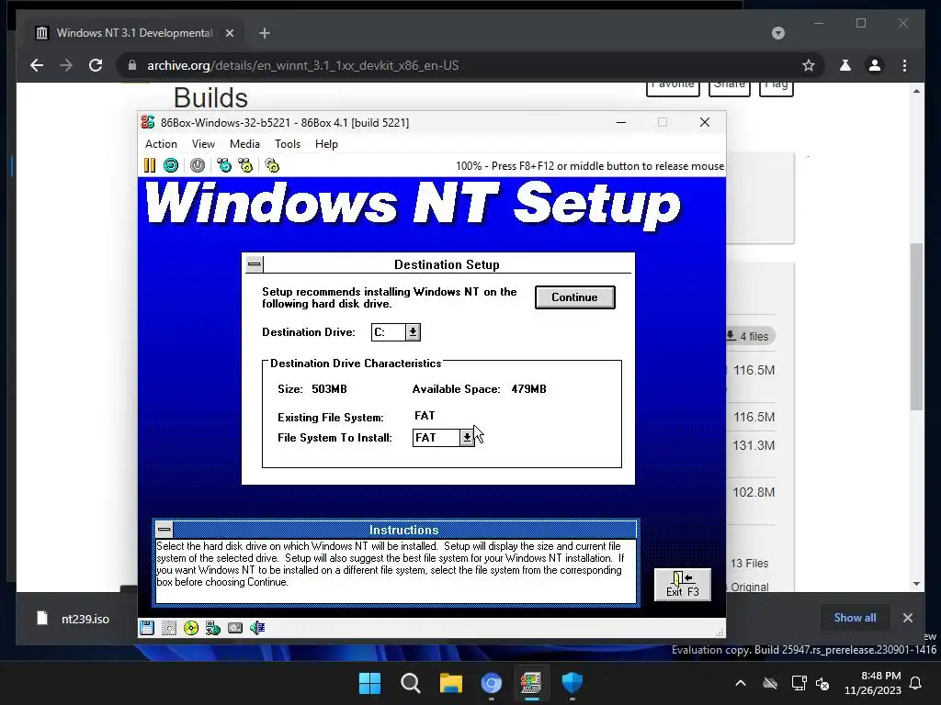This screenshot has width=941, height=705.
Task: Open Destination Setup system menu box
Action: [255, 263]
